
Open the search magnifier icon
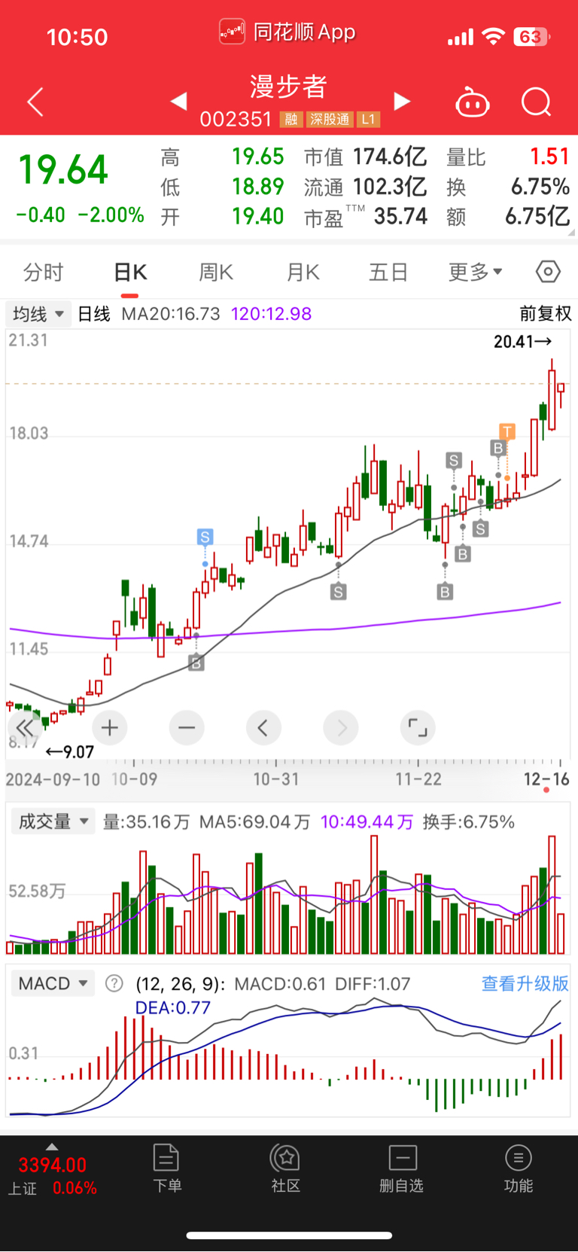point(537,102)
